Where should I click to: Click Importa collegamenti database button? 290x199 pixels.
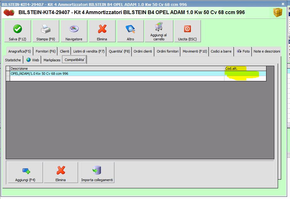pyautogui.click(x=97, y=172)
